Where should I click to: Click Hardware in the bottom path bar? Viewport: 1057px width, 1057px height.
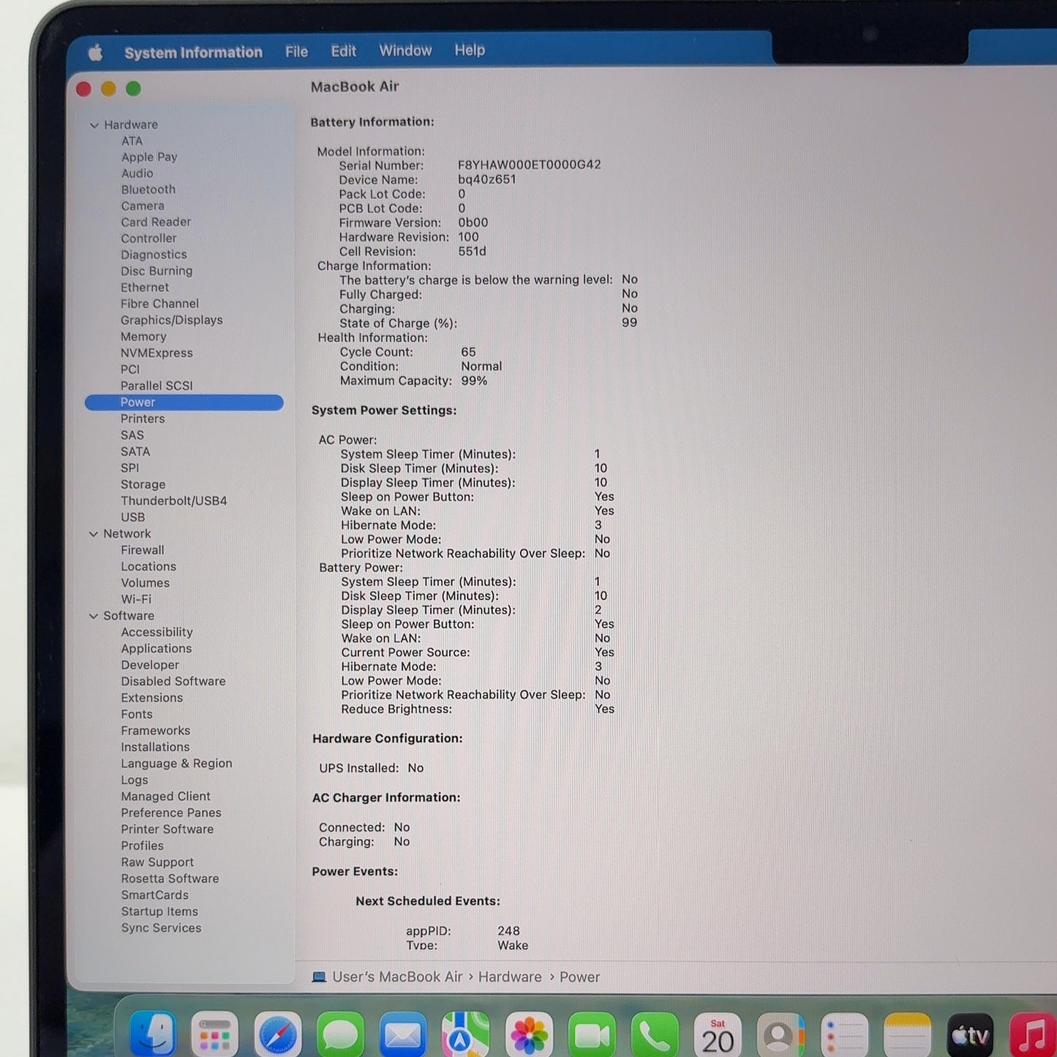point(510,977)
